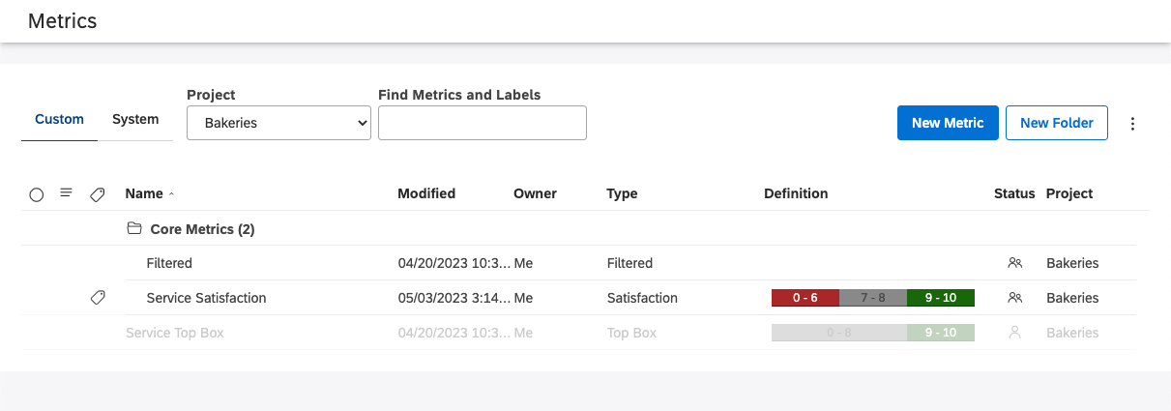Click the list lines icon in the header
The image size is (1171, 411).
click(66, 193)
